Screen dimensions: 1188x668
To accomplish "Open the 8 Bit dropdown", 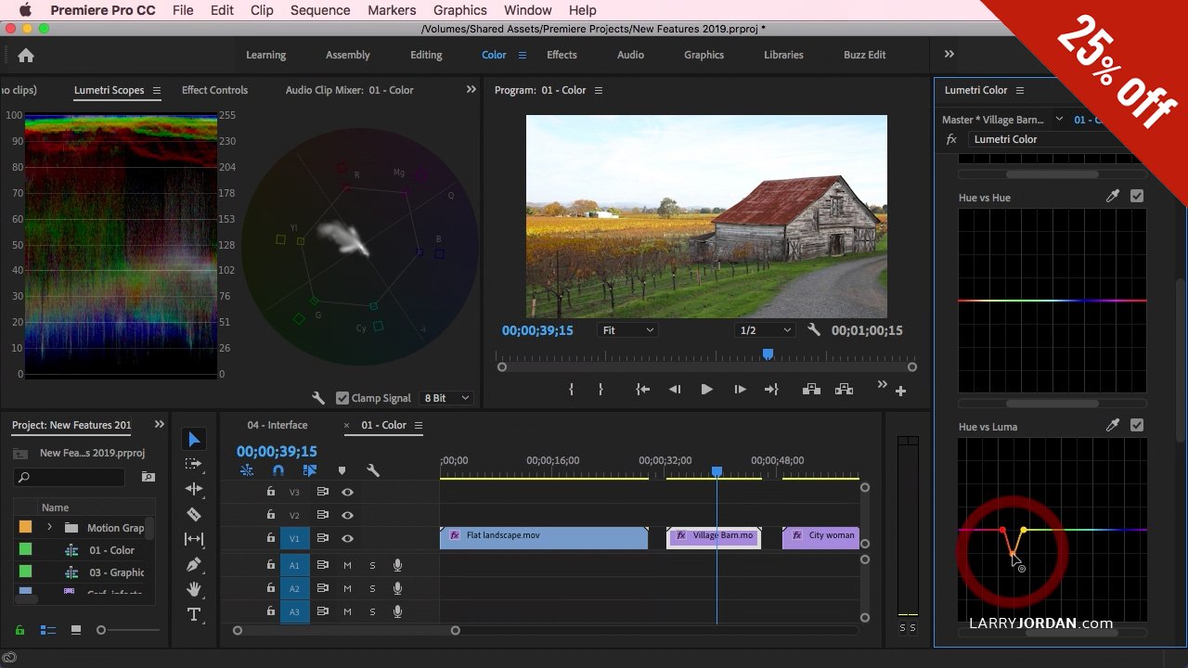I will coord(447,398).
